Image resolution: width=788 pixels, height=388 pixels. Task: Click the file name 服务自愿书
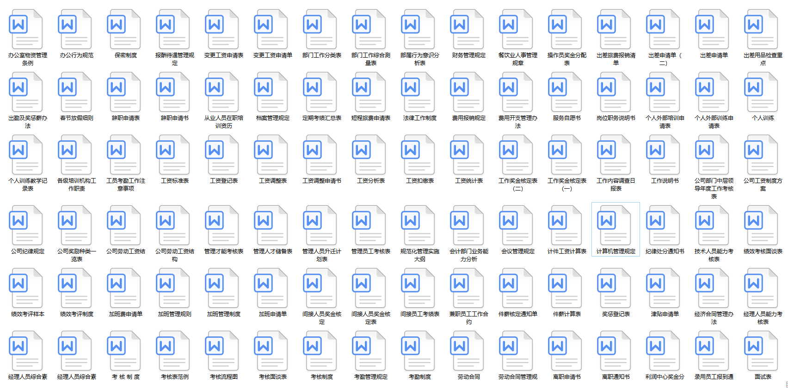tap(567, 118)
